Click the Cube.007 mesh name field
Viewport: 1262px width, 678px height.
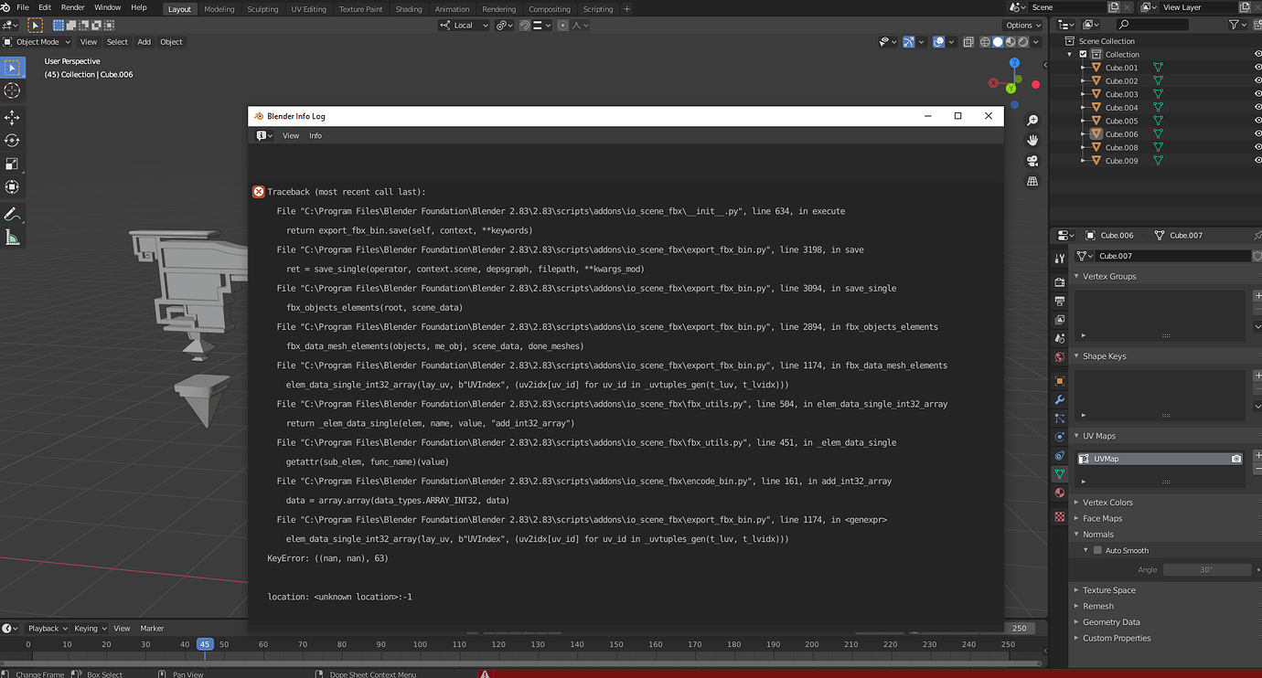(x=1173, y=256)
